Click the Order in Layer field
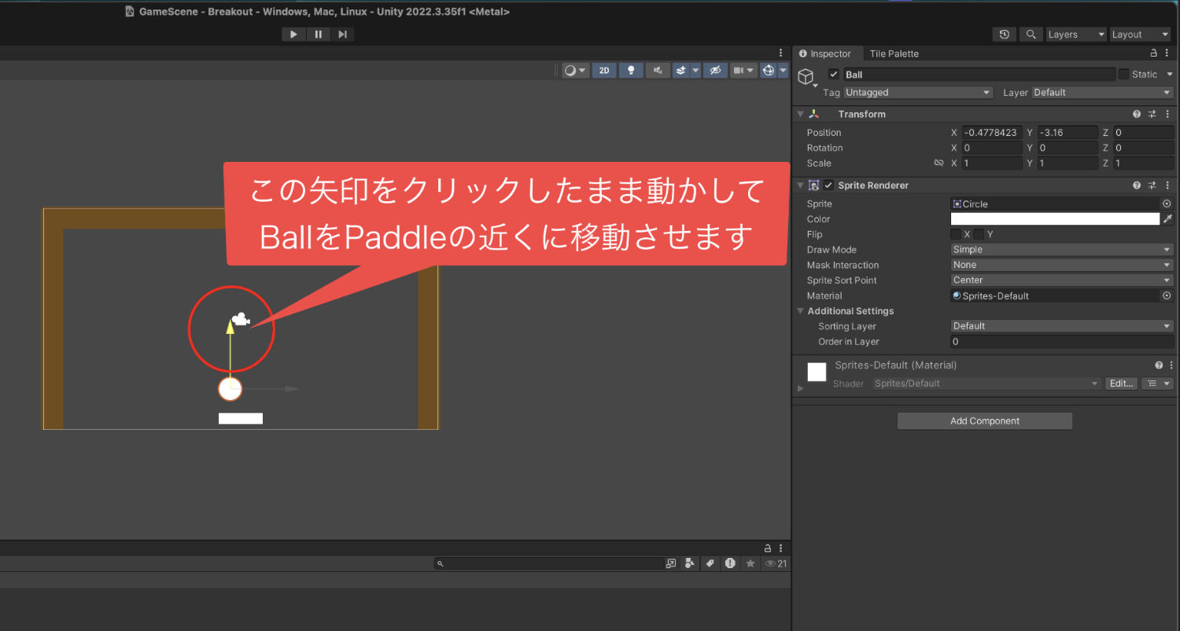 click(1062, 342)
